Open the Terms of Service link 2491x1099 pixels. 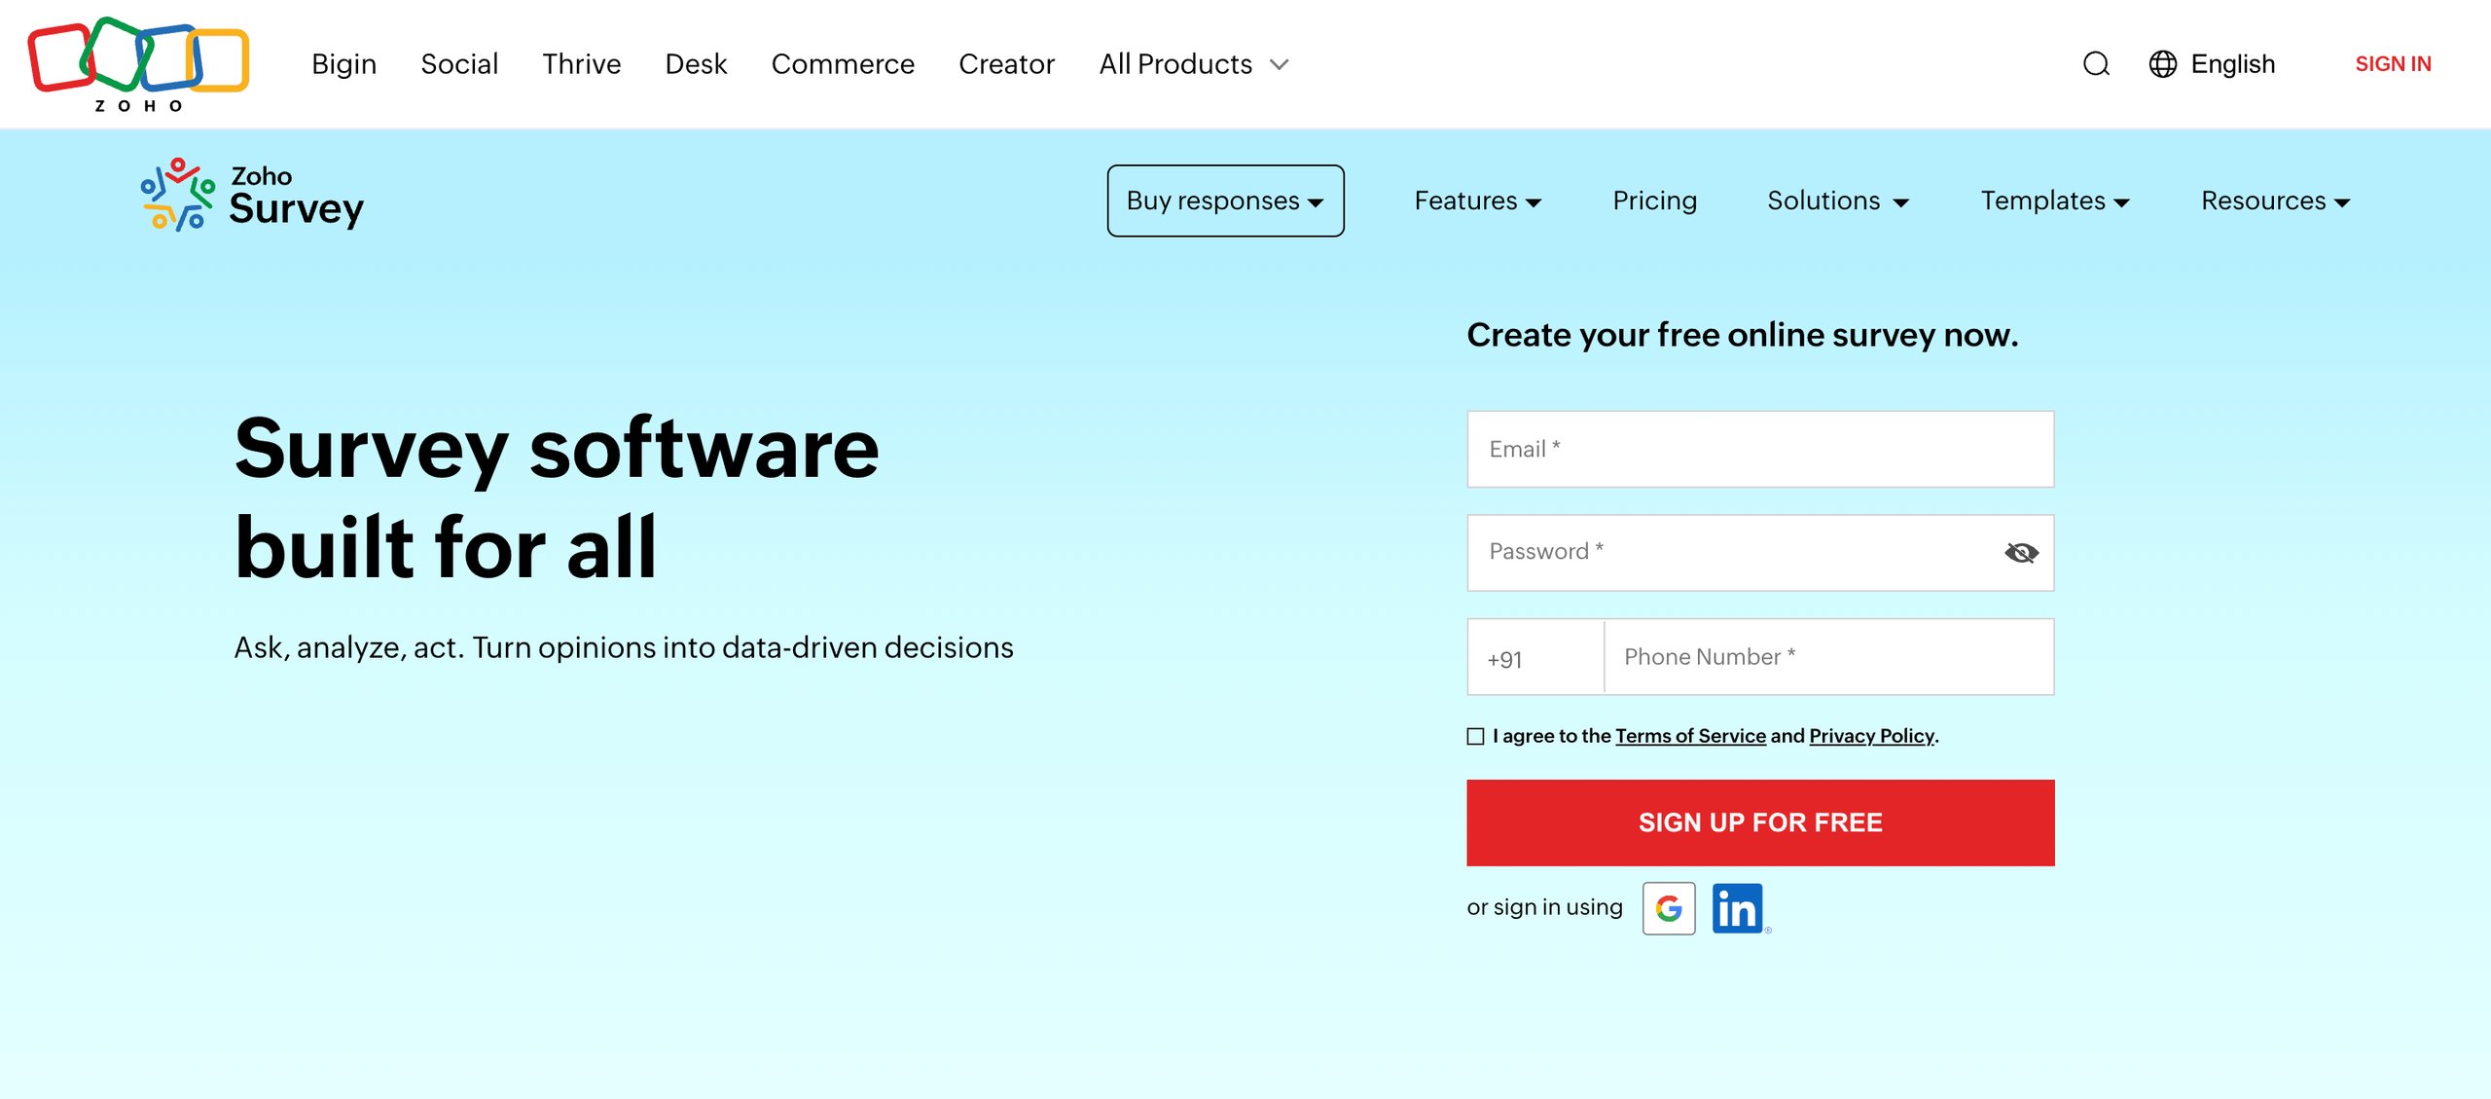1690,736
